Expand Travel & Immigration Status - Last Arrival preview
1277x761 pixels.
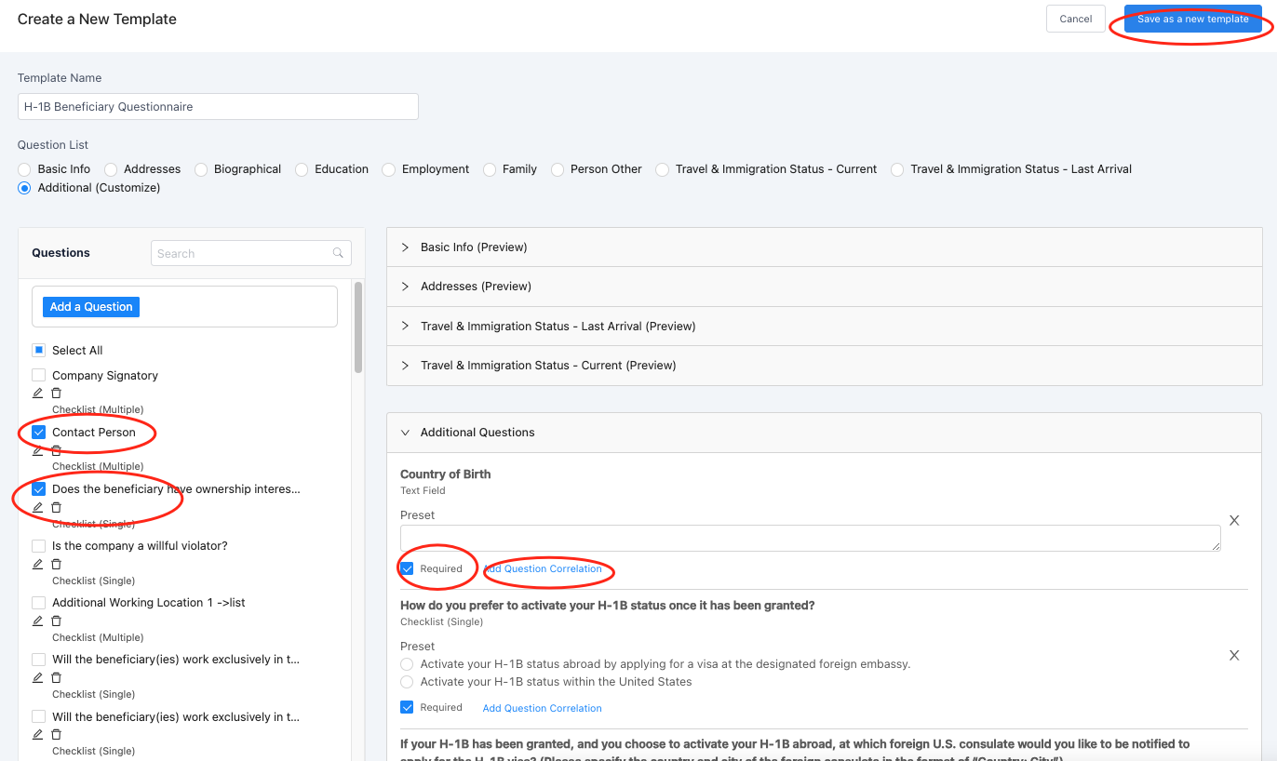pyautogui.click(x=825, y=326)
